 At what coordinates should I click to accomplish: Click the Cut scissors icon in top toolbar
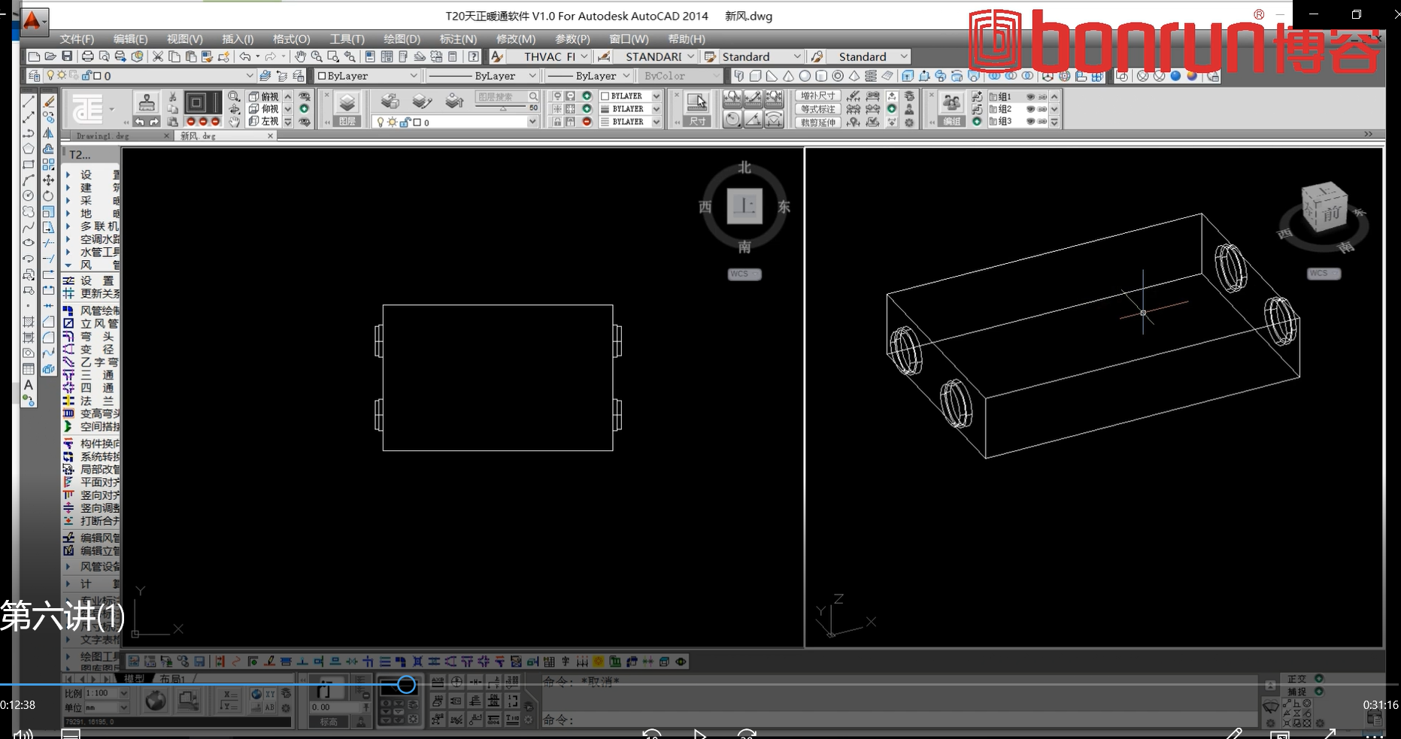coord(157,56)
